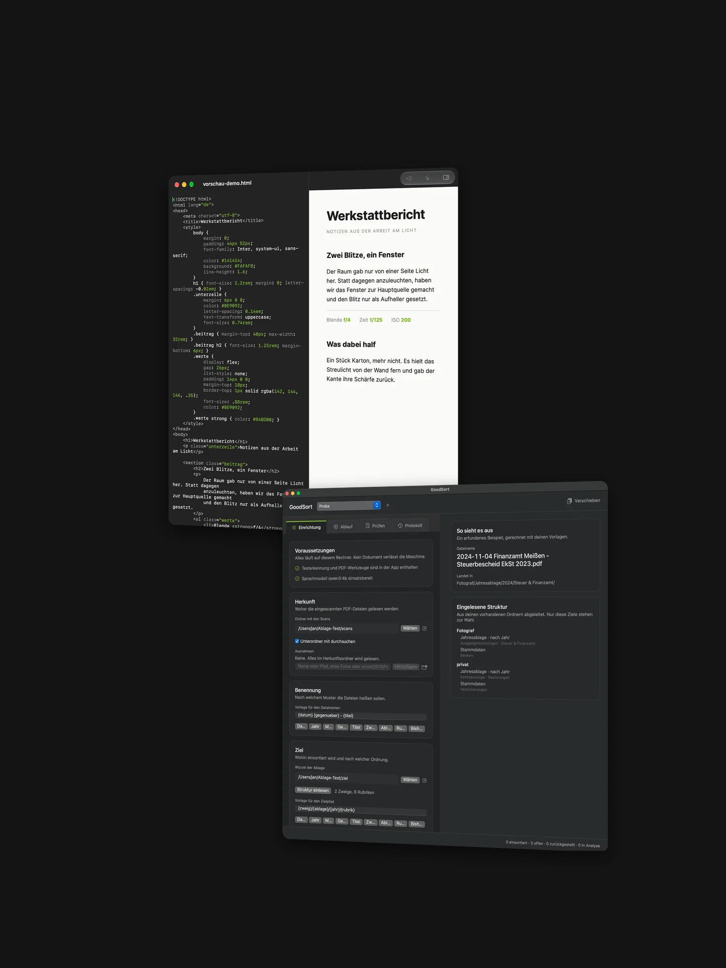Click 'Fotograf' in Eingelesene Struktur
The width and height of the screenshot is (726, 968).
coord(465,631)
